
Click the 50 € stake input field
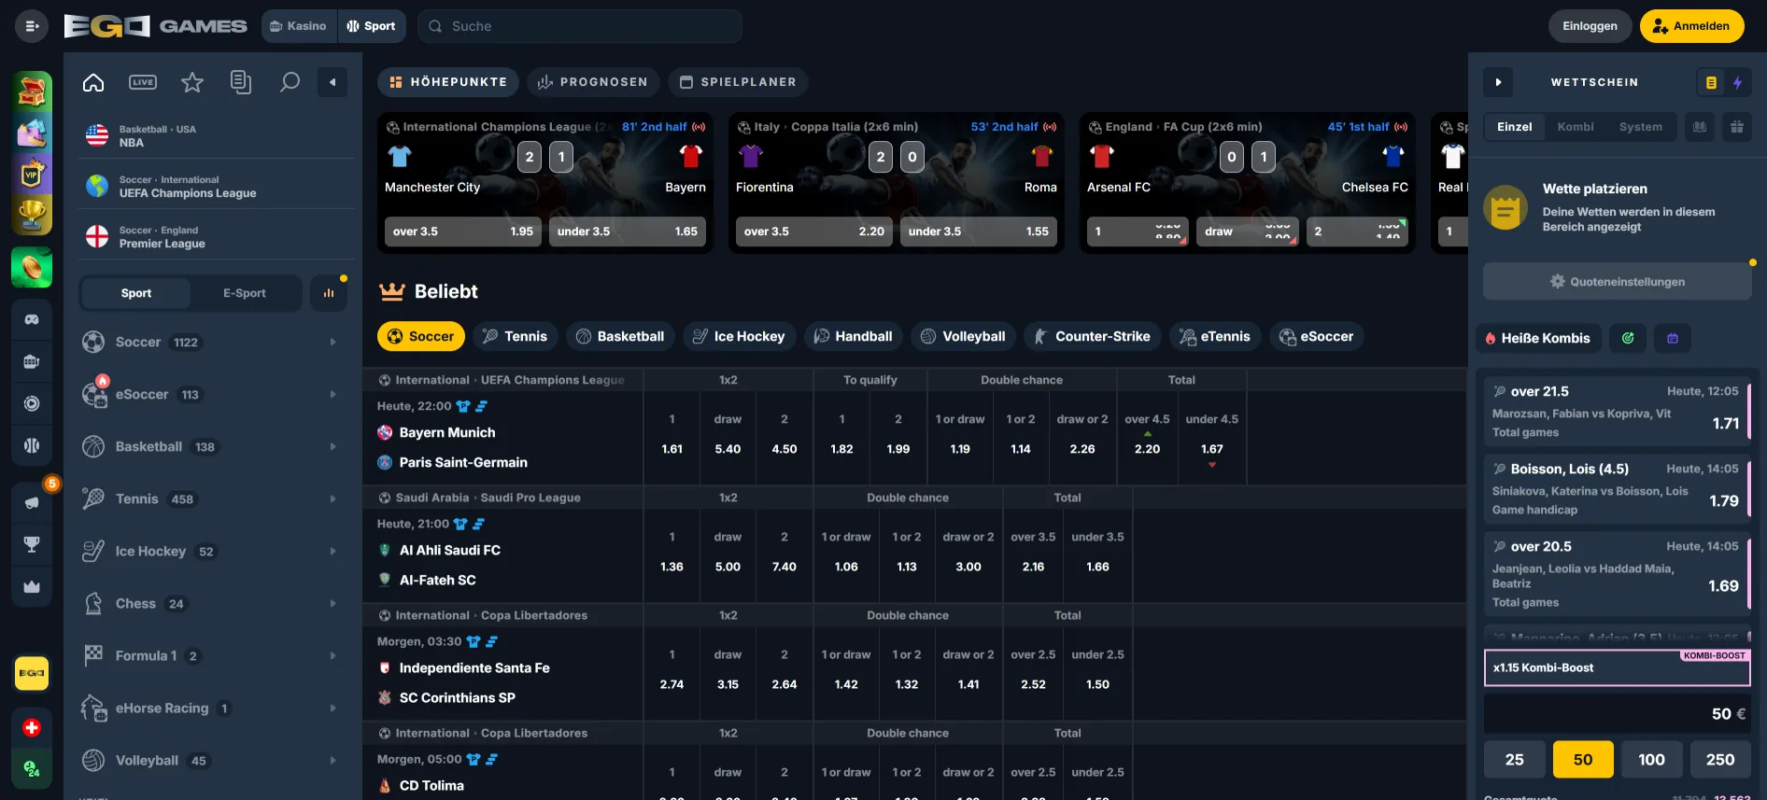[x=1618, y=714]
